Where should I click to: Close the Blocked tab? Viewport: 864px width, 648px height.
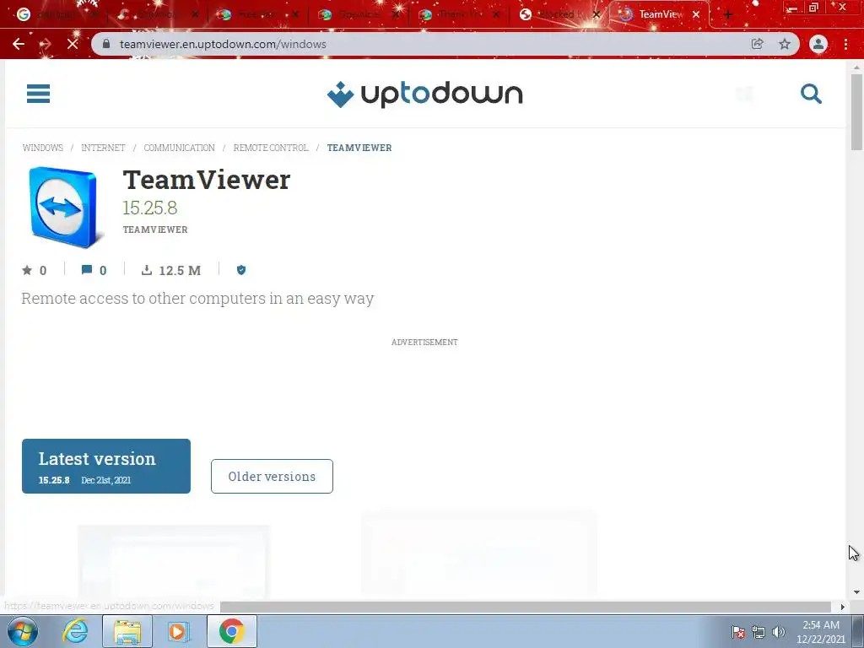pyautogui.click(x=596, y=15)
